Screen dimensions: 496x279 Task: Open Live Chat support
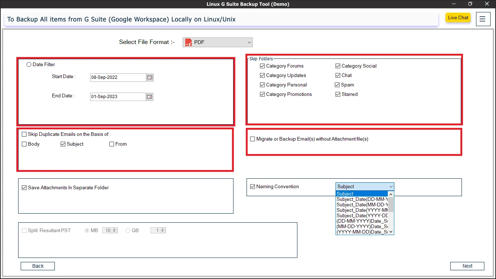458,18
